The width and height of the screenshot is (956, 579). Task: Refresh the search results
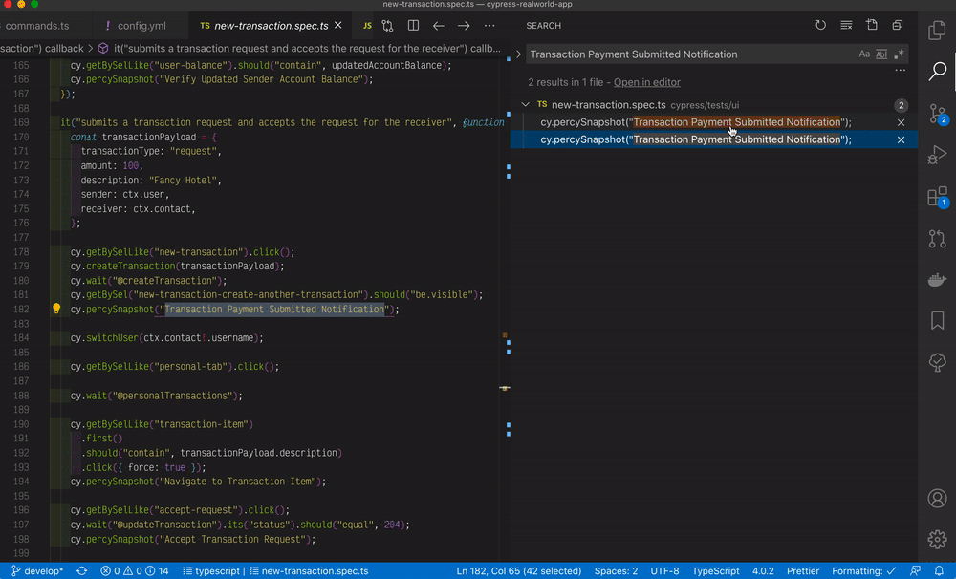(x=820, y=26)
